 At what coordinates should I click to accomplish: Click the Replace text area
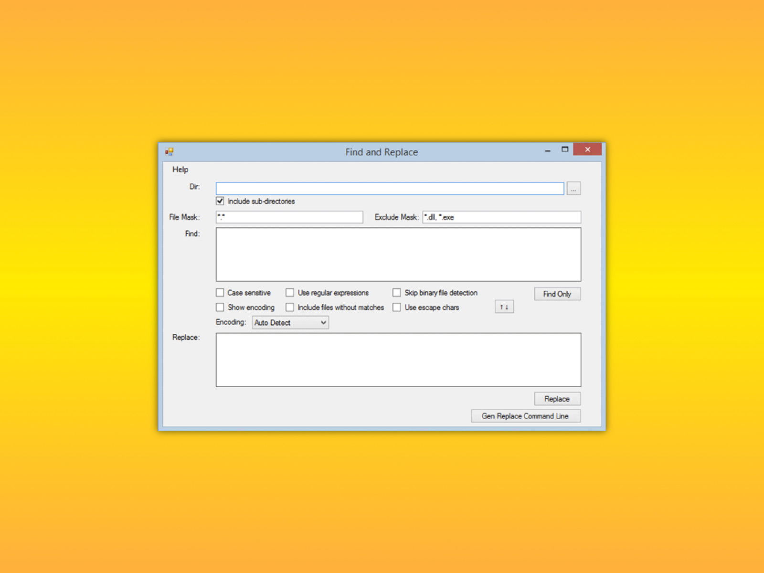[398, 360]
